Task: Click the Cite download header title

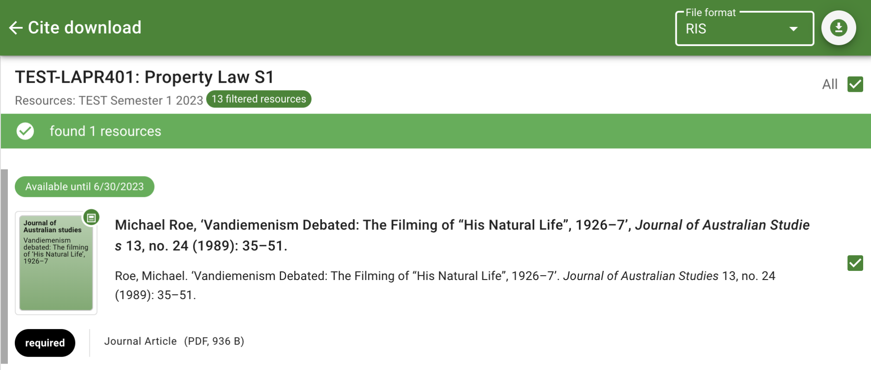Action: pos(85,28)
